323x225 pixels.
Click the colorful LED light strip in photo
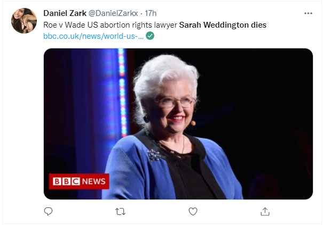click(x=122, y=93)
